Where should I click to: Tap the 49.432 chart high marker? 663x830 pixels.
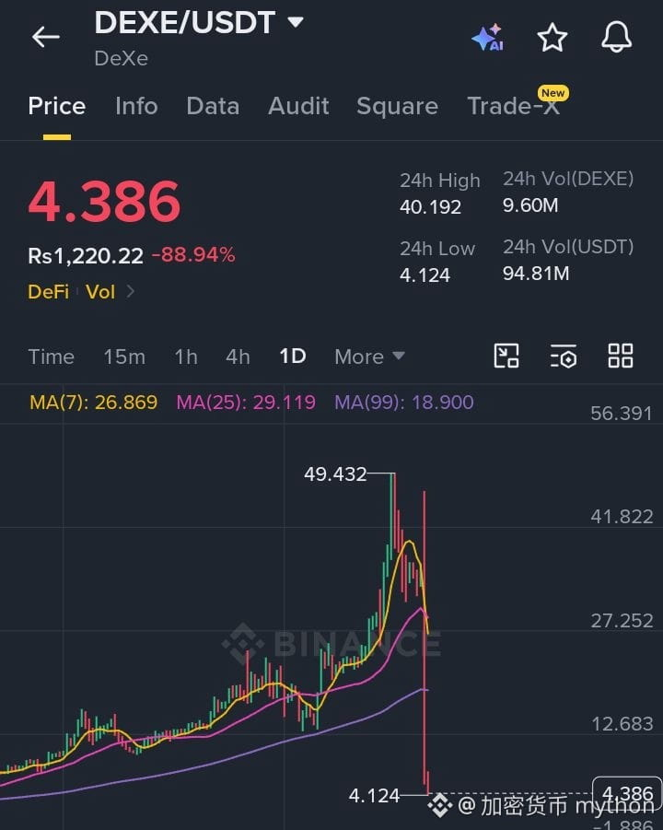click(x=335, y=473)
